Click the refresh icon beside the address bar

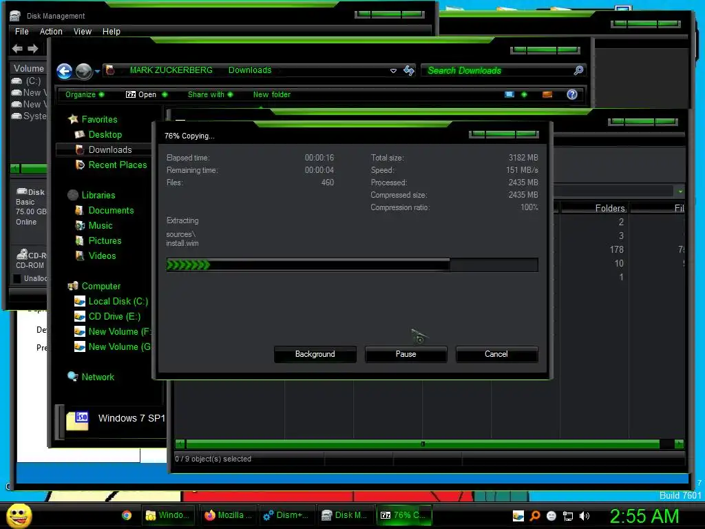click(x=409, y=70)
